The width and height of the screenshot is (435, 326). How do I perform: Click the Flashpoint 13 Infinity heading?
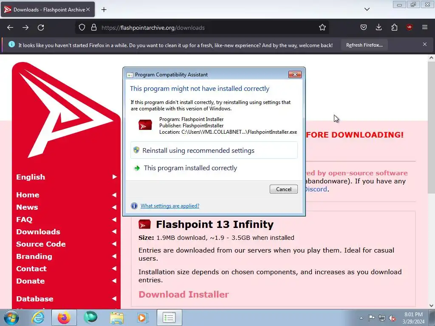click(215, 224)
